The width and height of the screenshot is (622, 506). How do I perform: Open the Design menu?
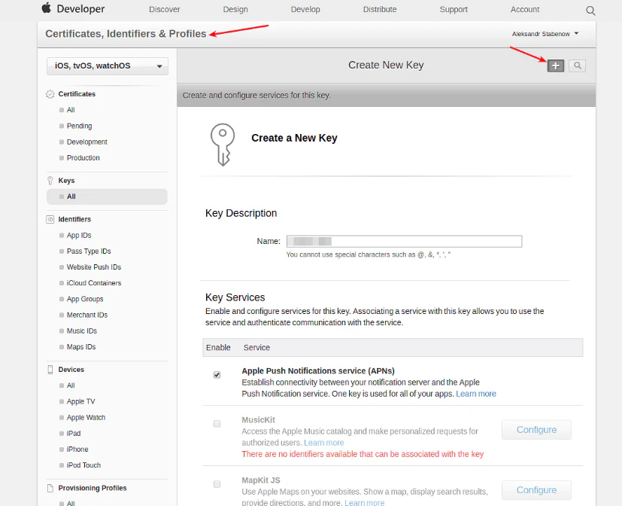(x=235, y=10)
